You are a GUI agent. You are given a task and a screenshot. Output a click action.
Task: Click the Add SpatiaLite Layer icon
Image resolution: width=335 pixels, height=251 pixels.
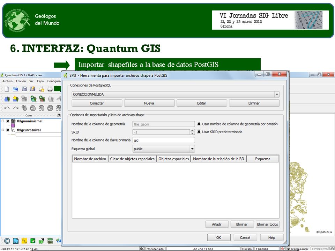click(42, 99)
